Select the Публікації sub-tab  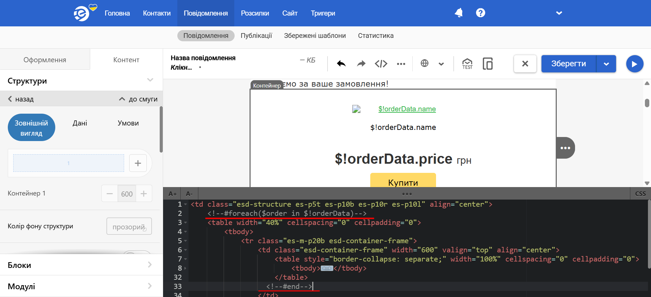[x=256, y=36]
